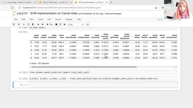Screen dimensions: 193x108
Task: Click the localhost address bar URL
Action: [62, 7]
